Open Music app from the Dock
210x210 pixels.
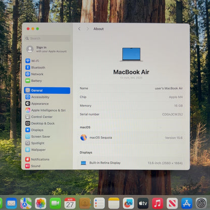tap(157, 203)
